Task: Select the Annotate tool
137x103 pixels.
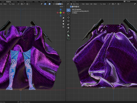Action: tap(68, 31)
